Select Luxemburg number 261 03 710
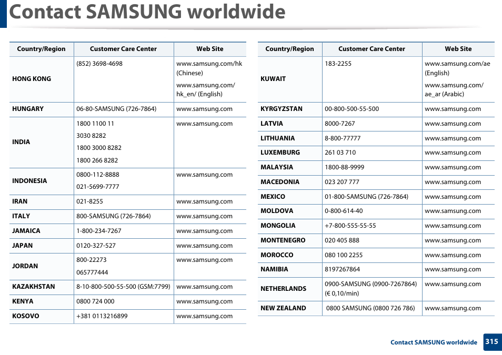Viewport: 502px width, 355px height. [340, 153]
